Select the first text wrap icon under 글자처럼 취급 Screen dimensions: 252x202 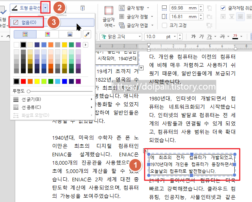tap(223, 17)
